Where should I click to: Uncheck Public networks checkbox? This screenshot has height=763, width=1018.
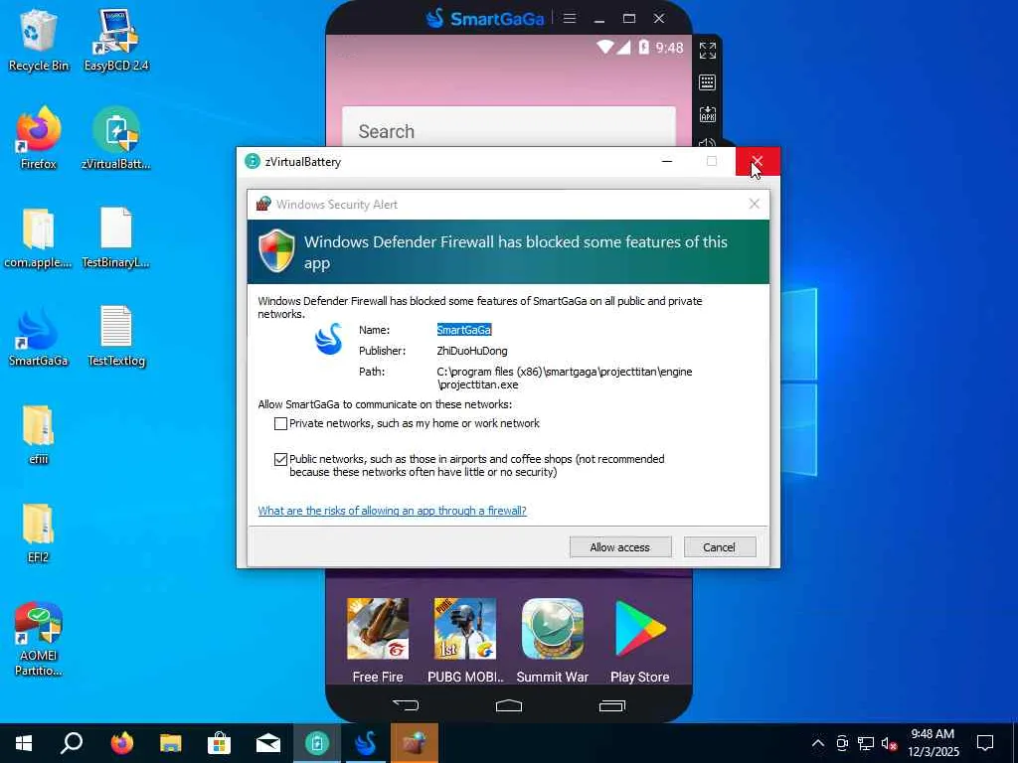coord(280,459)
